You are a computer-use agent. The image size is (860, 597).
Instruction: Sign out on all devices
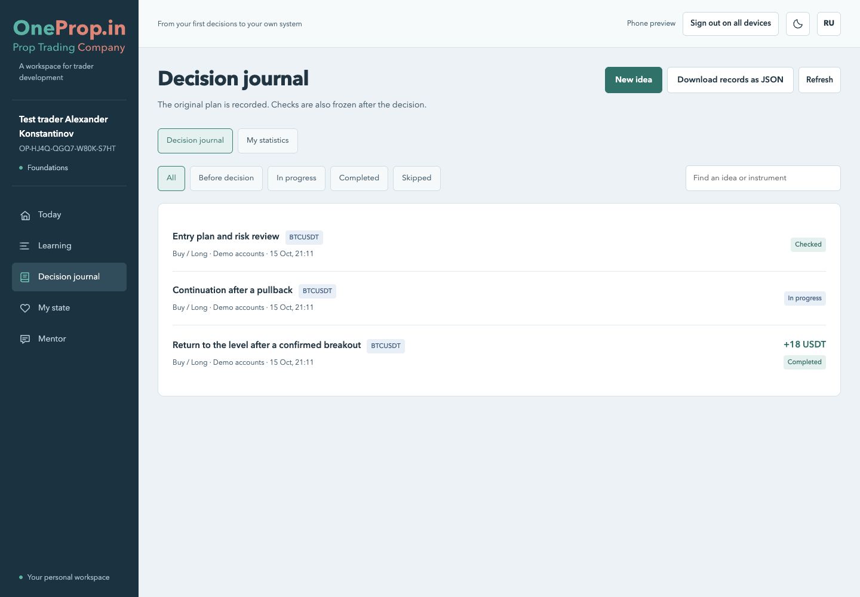730,24
